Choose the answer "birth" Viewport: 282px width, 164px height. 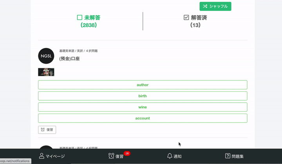(x=143, y=96)
